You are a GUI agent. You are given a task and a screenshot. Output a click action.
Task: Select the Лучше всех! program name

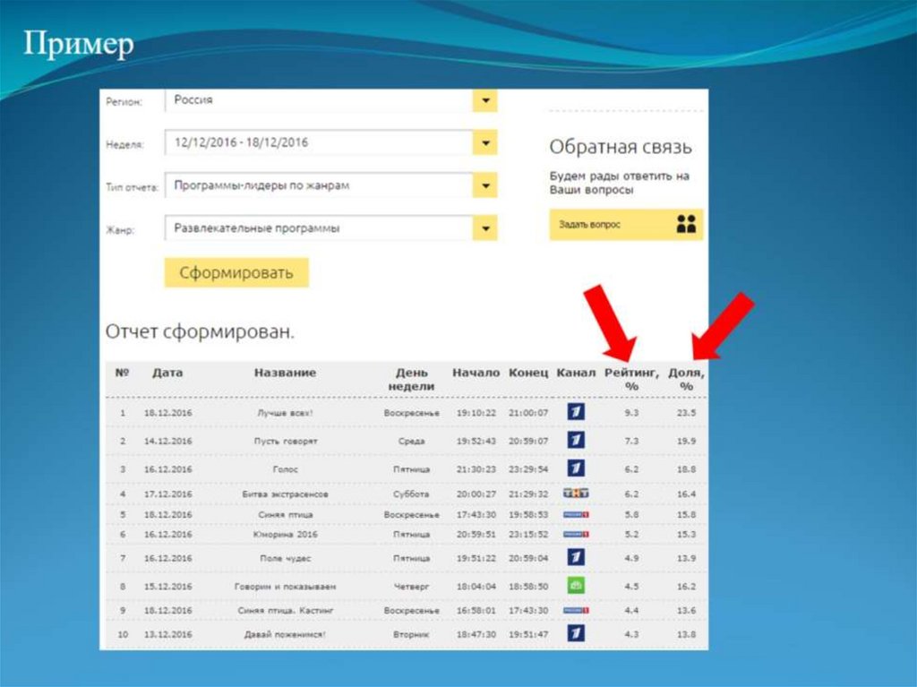(x=285, y=413)
